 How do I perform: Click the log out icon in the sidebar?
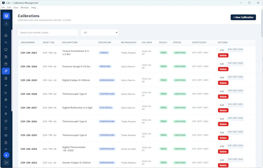coord(6,162)
